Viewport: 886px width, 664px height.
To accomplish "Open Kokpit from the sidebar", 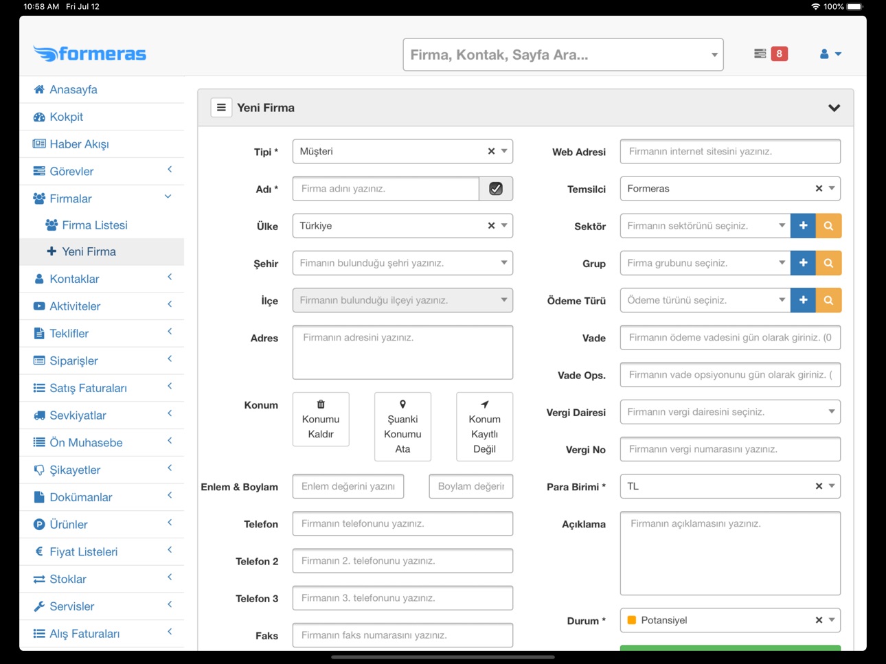I will click(x=102, y=117).
